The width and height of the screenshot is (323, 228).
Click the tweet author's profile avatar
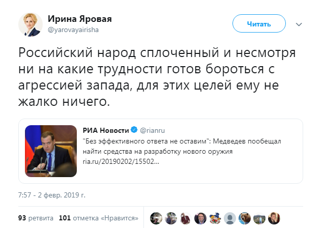pos(31,24)
